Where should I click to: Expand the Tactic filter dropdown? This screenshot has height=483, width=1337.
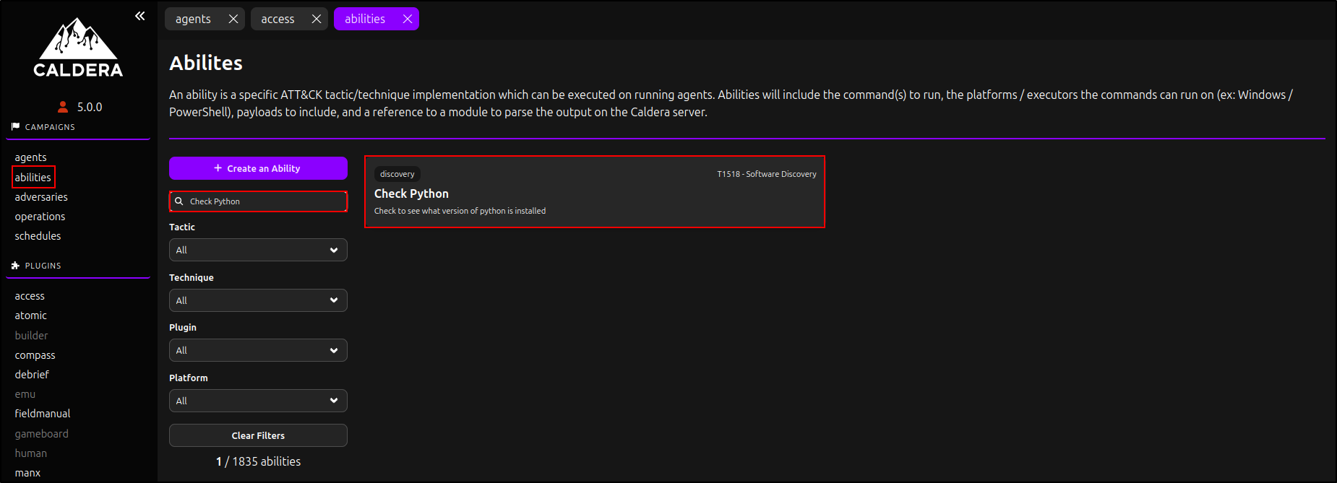click(x=258, y=250)
